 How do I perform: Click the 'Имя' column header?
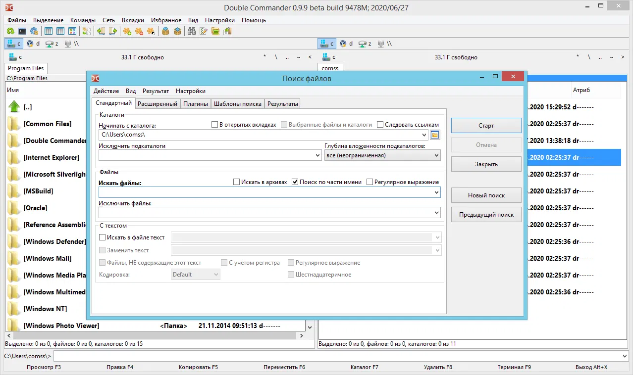(13, 90)
